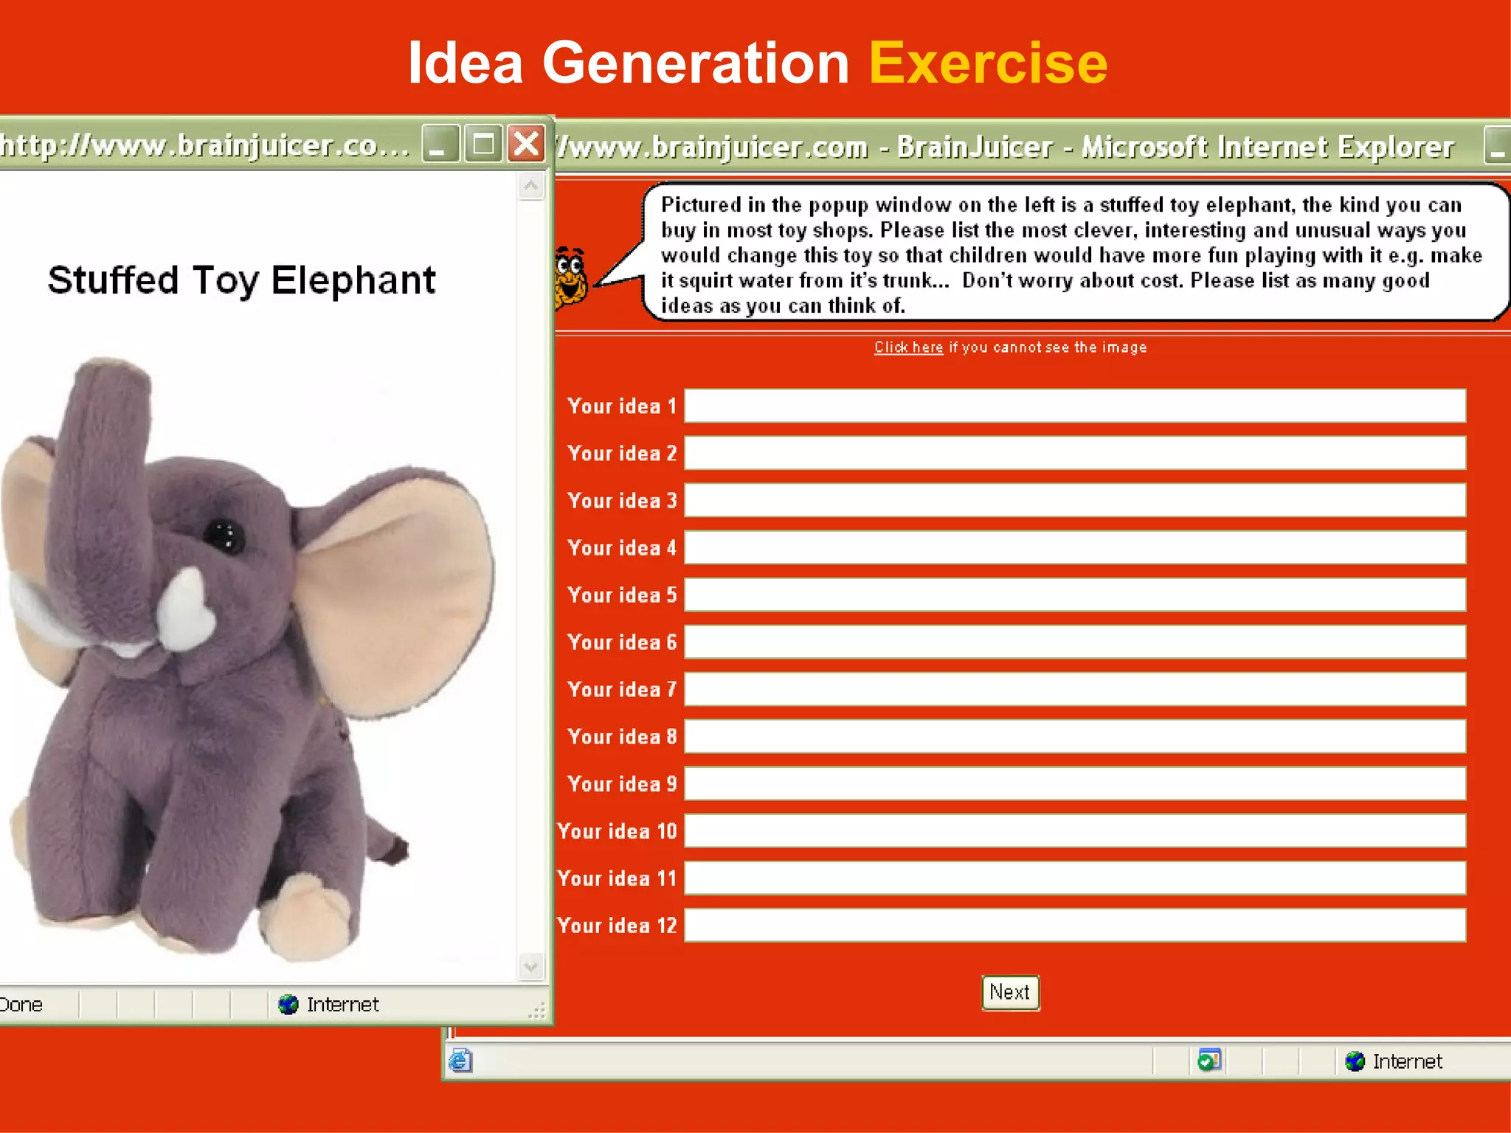Close the elephant popup window
The width and height of the screenshot is (1511, 1133).
pyautogui.click(x=526, y=144)
